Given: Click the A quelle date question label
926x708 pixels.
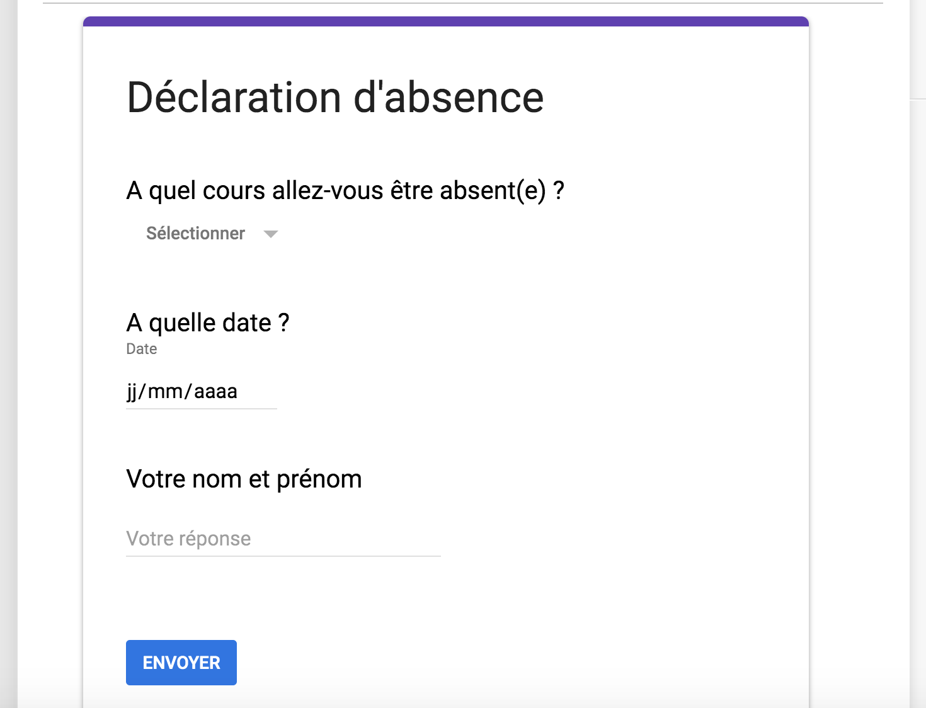Looking at the screenshot, I should coord(208,323).
